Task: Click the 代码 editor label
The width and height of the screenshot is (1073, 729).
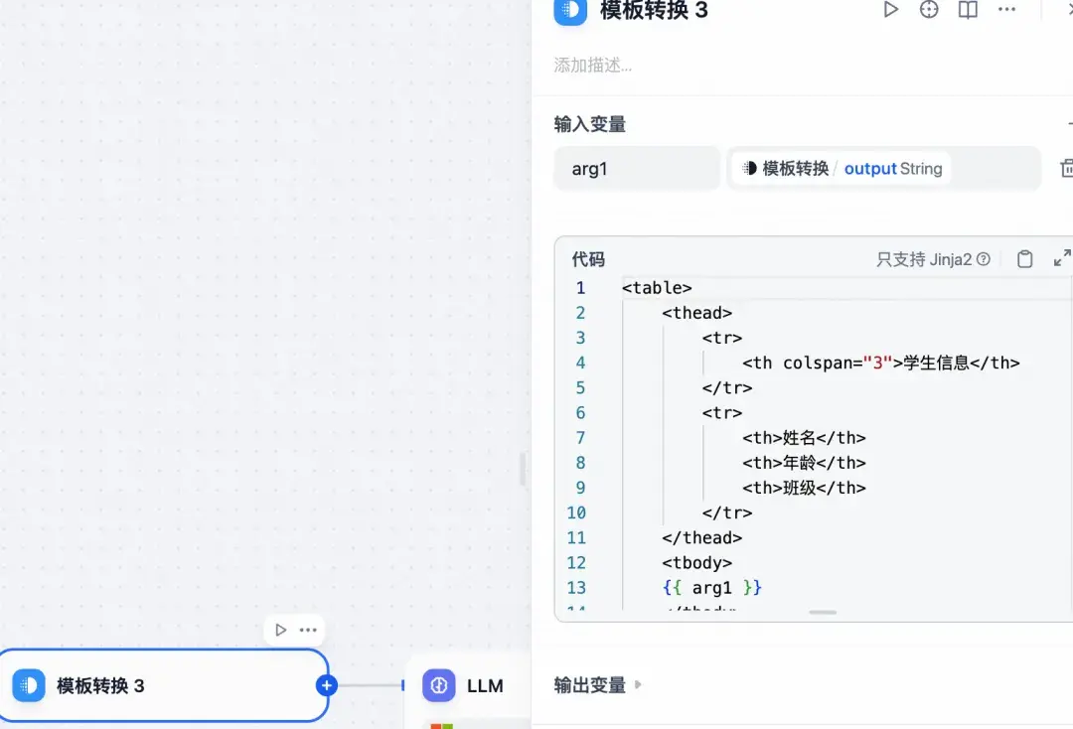Action: point(588,259)
